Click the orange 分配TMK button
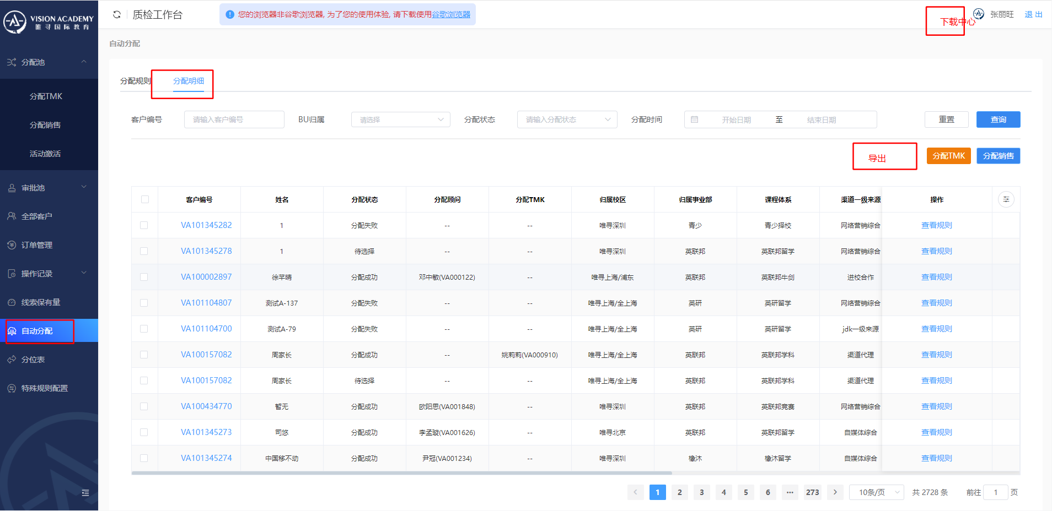The height and width of the screenshot is (511, 1052). (x=948, y=156)
